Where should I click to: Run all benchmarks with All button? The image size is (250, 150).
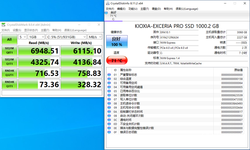pos(9,39)
